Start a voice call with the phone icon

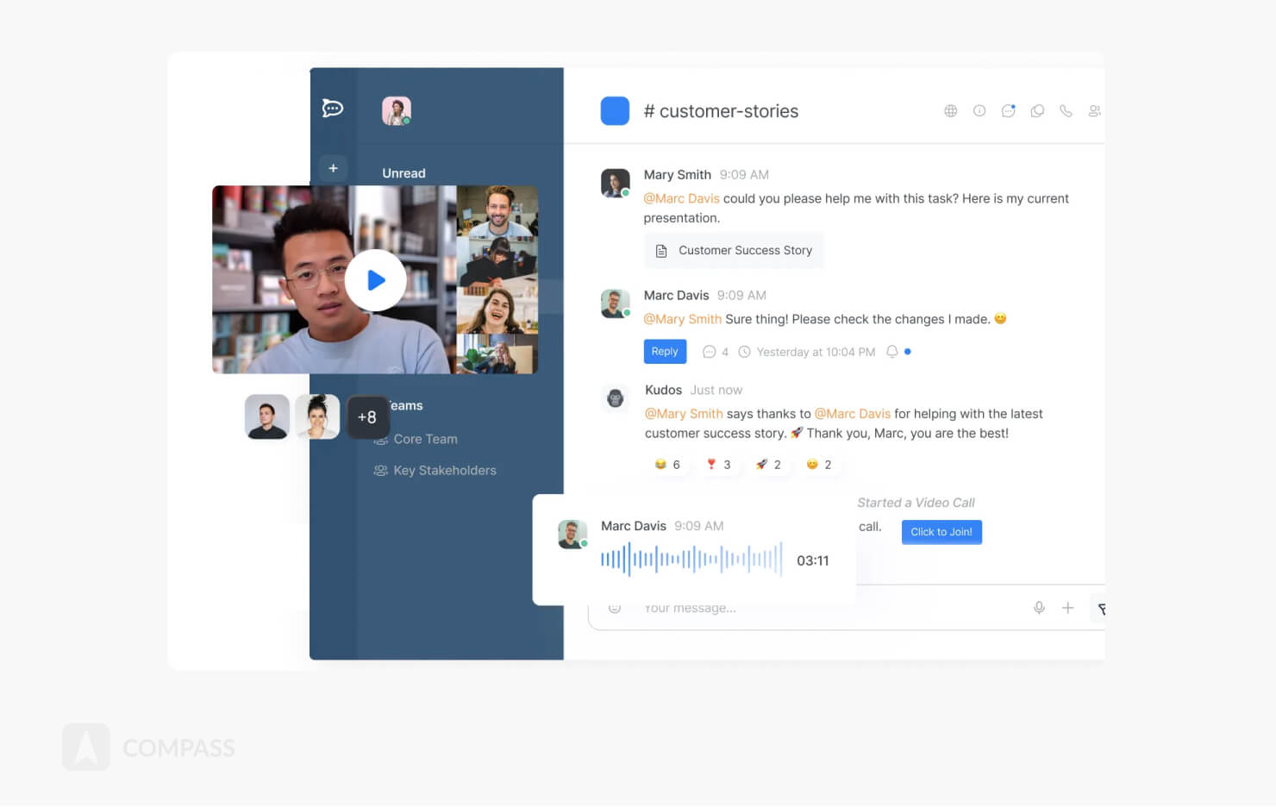pos(1066,111)
